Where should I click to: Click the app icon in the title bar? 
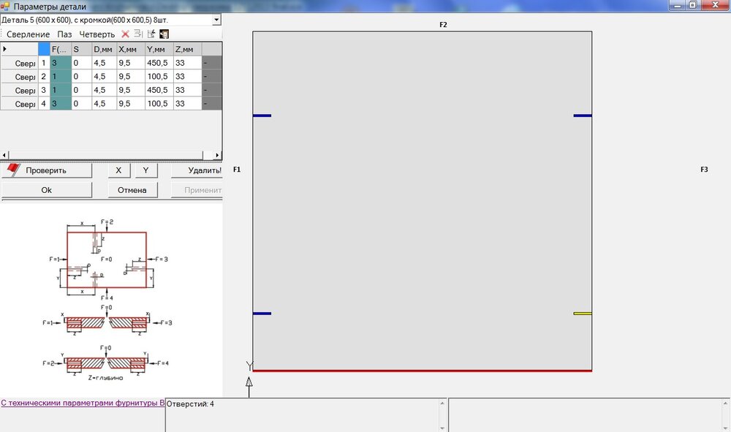[5, 7]
